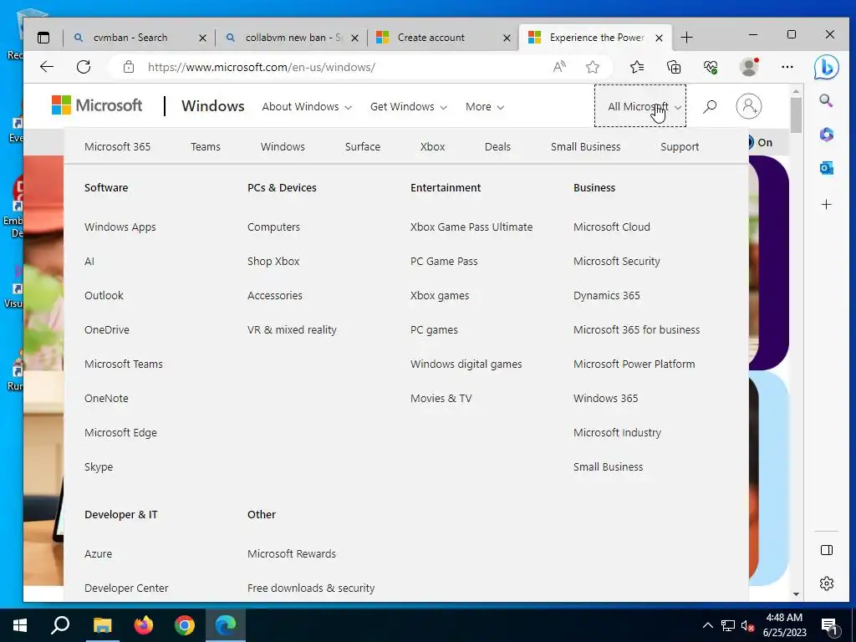
Task: Expand the Get Windows dropdown
Action: pos(408,107)
